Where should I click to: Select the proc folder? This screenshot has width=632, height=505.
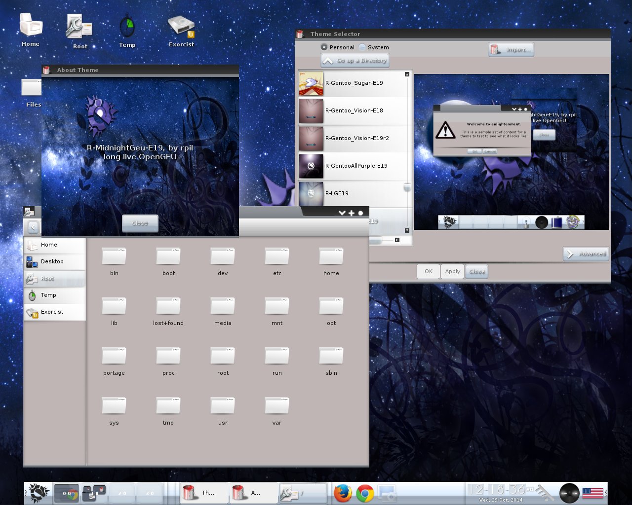pyautogui.click(x=168, y=361)
